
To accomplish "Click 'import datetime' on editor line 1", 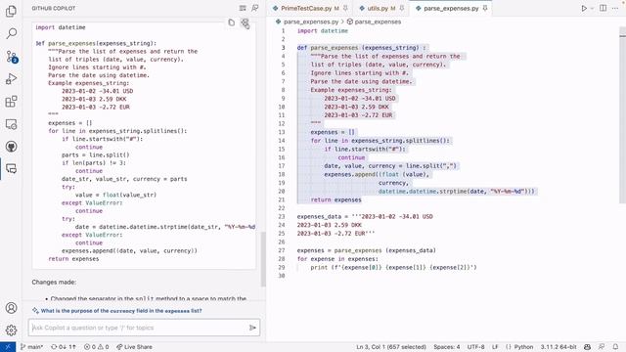I will click(323, 30).
